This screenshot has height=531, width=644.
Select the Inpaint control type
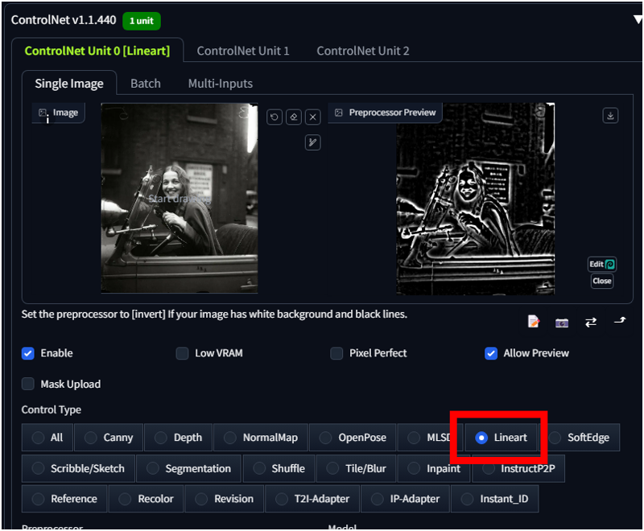(434, 468)
